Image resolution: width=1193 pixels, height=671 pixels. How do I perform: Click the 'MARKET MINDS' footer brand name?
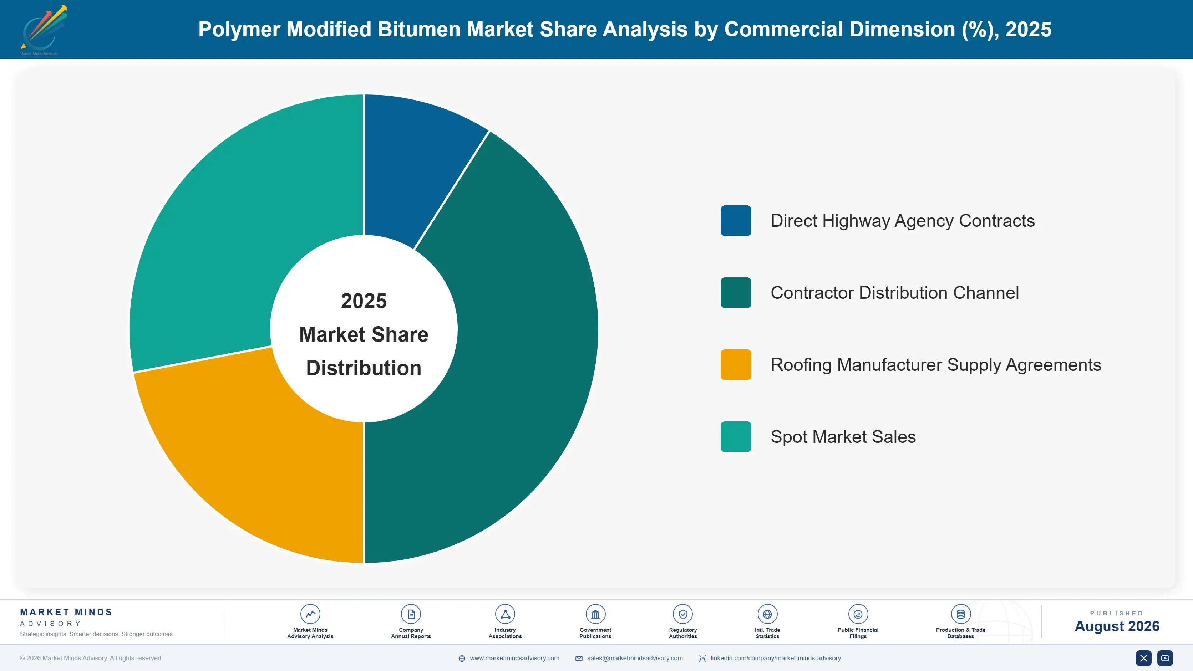(x=66, y=612)
